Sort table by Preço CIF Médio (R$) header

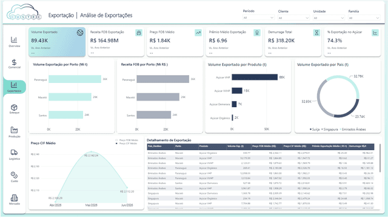(x=296, y=147)
